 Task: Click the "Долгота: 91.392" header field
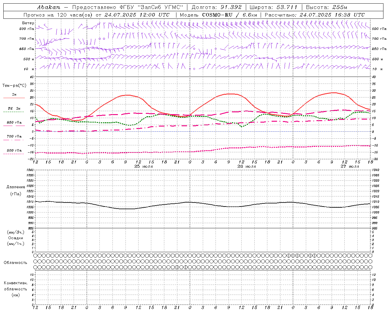[217, 7]
